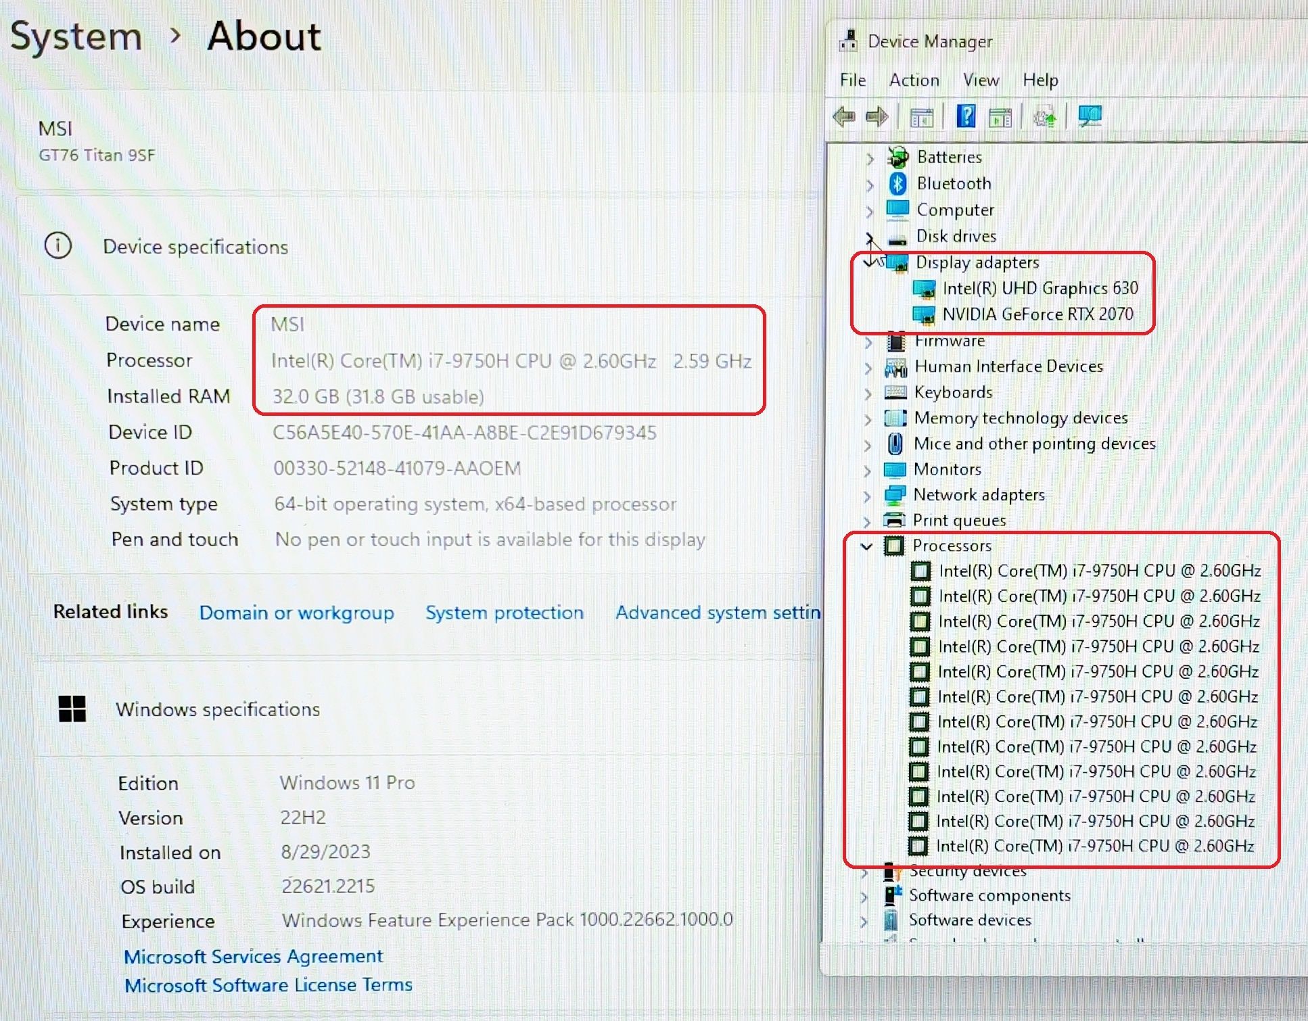Expand the Keyboards node chevron
The width and height of the screenshot is (1308, 1021).
tap(868, 394)
